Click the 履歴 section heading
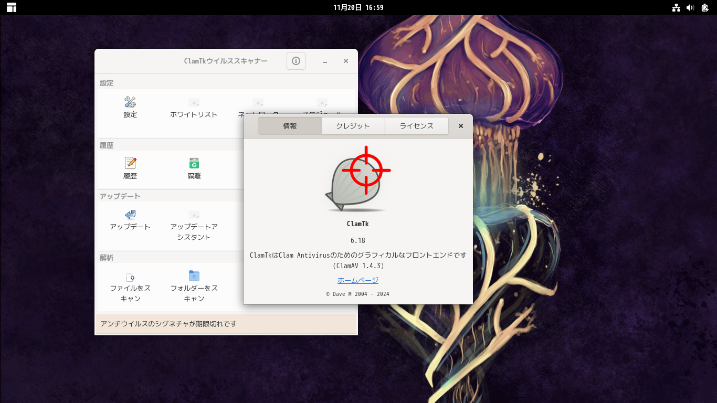Image resolution: width=717 pixels, height=403 pixels. pos(107,145)
